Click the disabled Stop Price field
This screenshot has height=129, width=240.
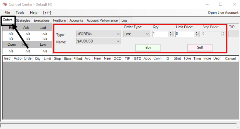212,34
